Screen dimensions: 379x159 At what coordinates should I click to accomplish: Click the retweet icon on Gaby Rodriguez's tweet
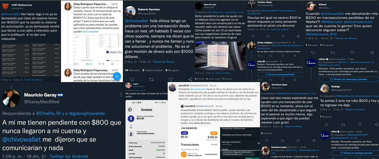point(87,64)
